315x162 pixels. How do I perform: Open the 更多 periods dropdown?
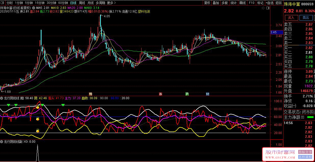pyautogui.click(x=112, y=3)
